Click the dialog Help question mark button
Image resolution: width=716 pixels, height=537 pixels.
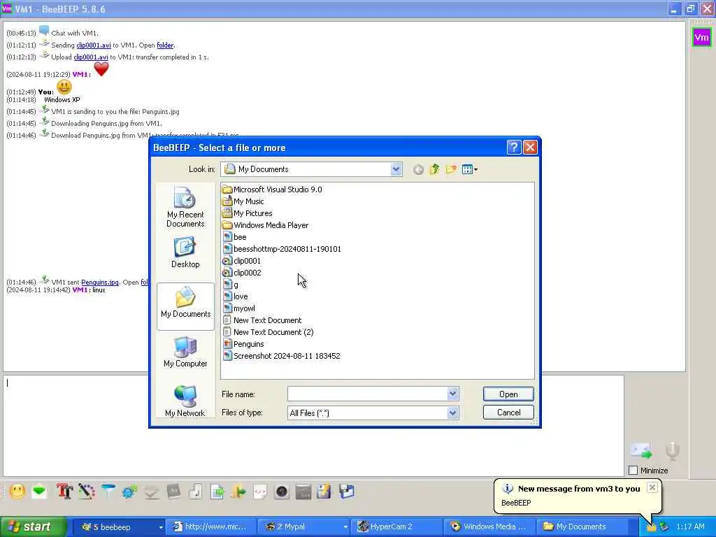pyautogui.click(x=514, y=147)
